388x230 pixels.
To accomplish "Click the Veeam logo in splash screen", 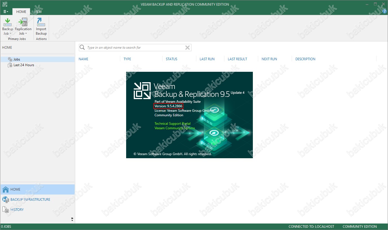I will 142,91.
